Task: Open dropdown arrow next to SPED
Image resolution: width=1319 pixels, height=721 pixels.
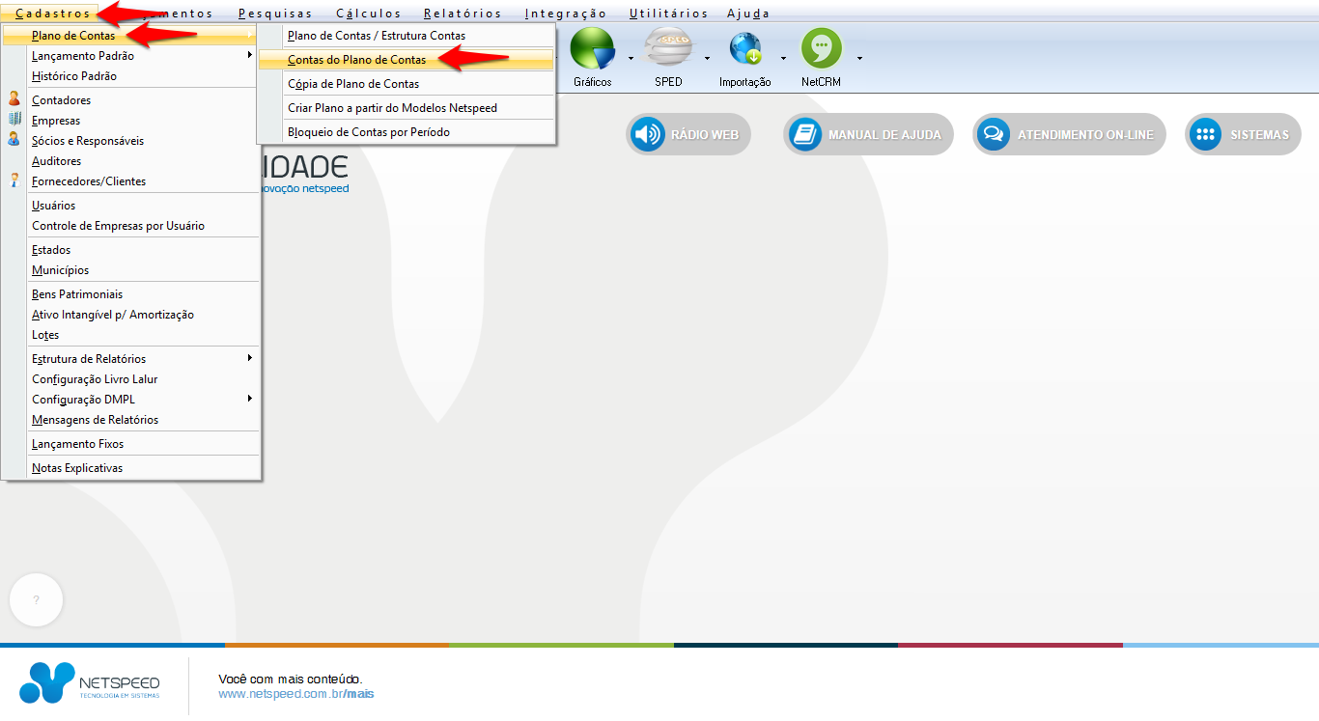Action: pyautogui.click(x=707, y=58)
